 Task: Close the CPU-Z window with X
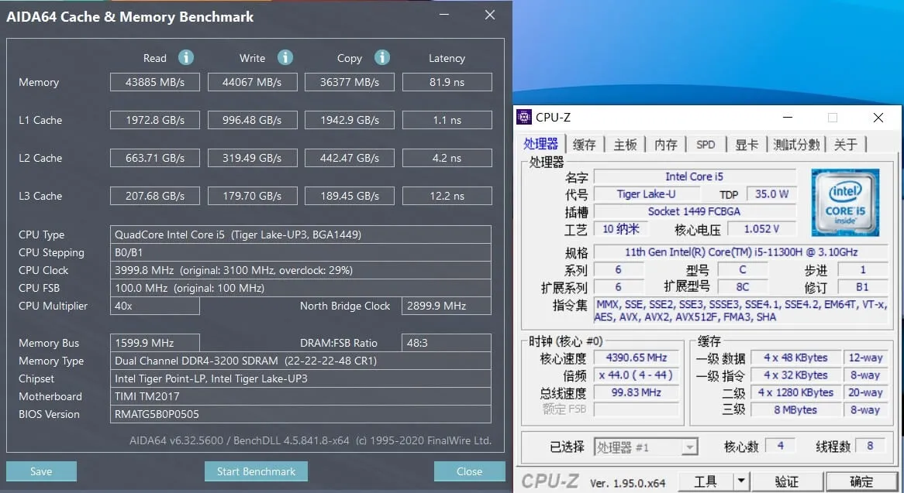[x=878, y=118]
